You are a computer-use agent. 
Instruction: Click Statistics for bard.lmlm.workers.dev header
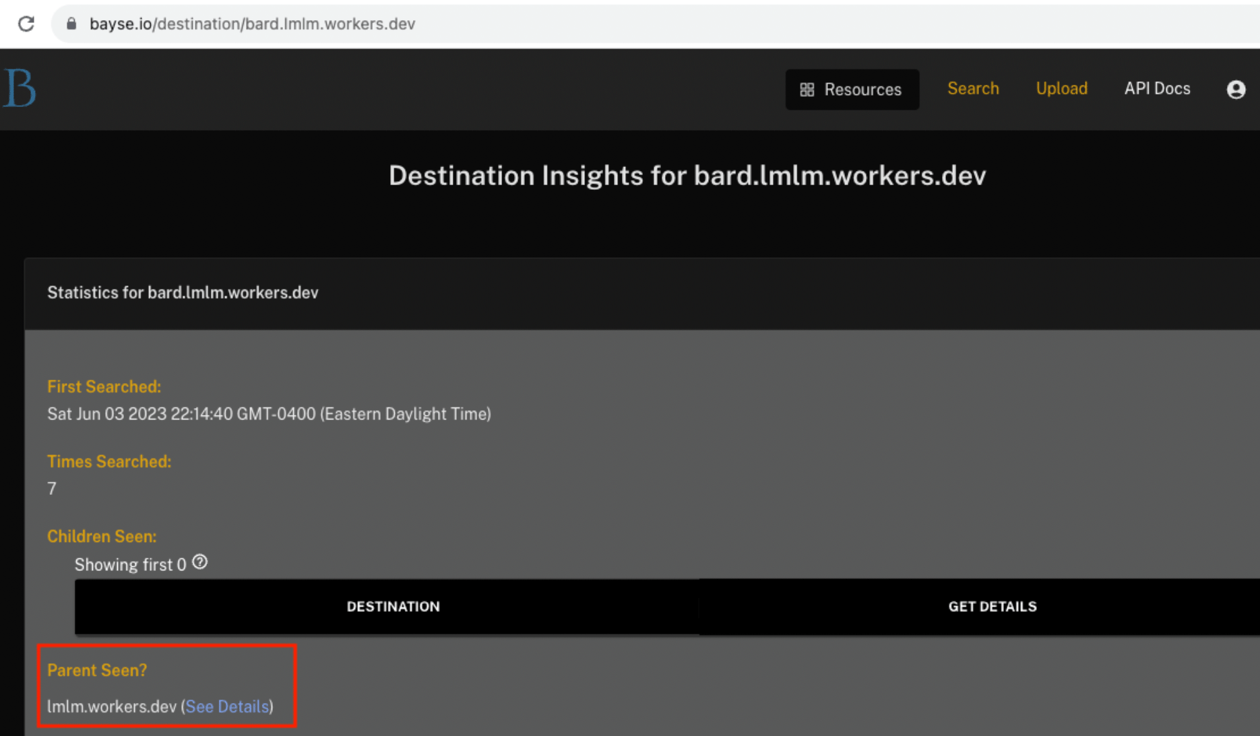coord(183,293)
